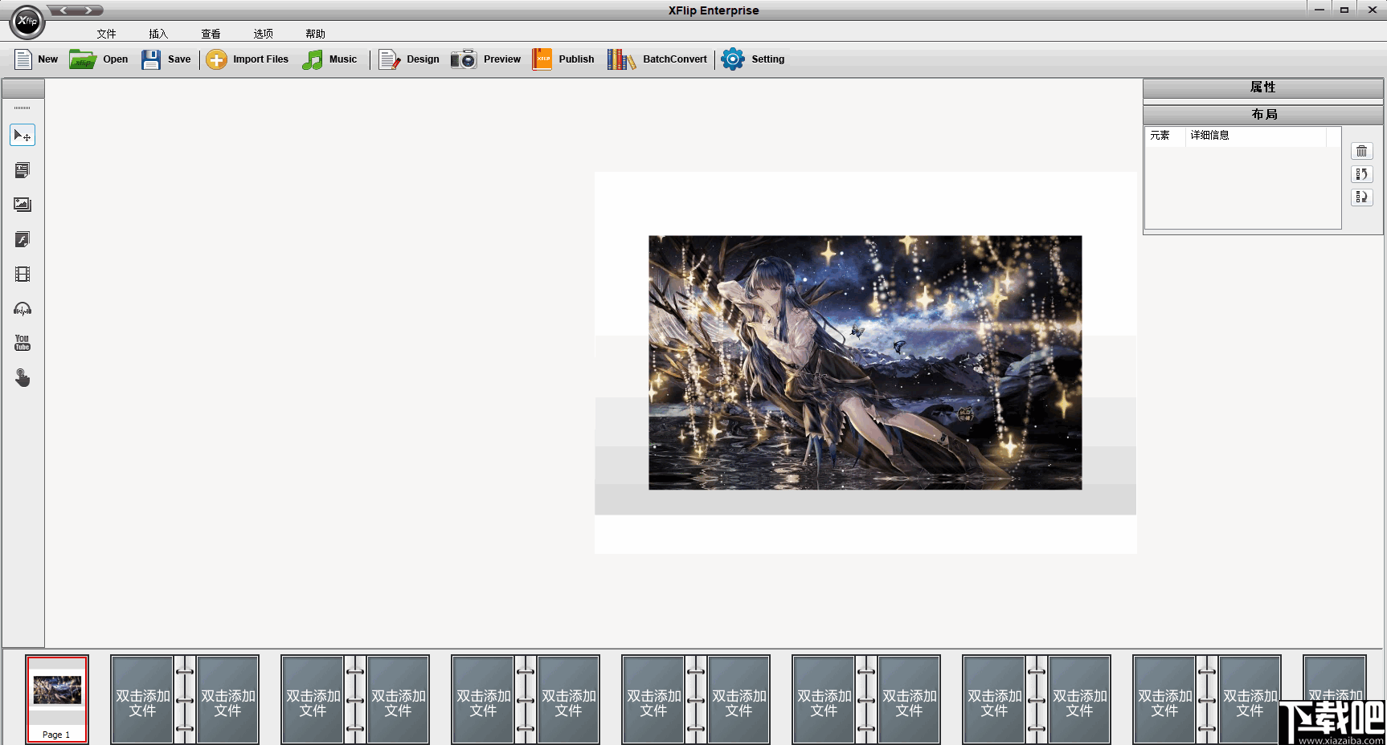This screenshot has height=745, width=1387.
Task: Click the Open toolbar button
Action: (98, 59)
